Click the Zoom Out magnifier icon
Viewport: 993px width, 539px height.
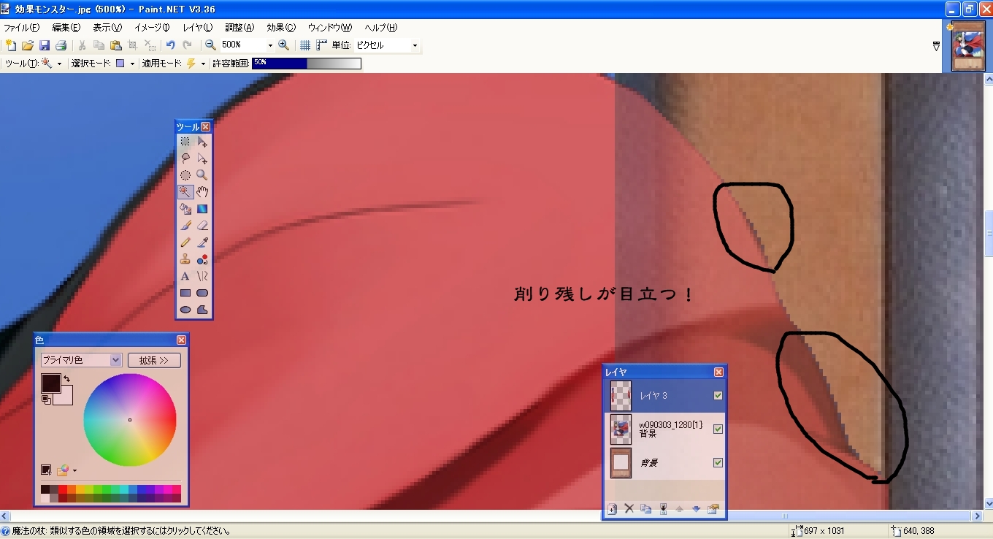[x=210, y=45]
